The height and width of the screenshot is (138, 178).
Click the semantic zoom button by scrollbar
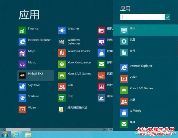tap(110, 129)
